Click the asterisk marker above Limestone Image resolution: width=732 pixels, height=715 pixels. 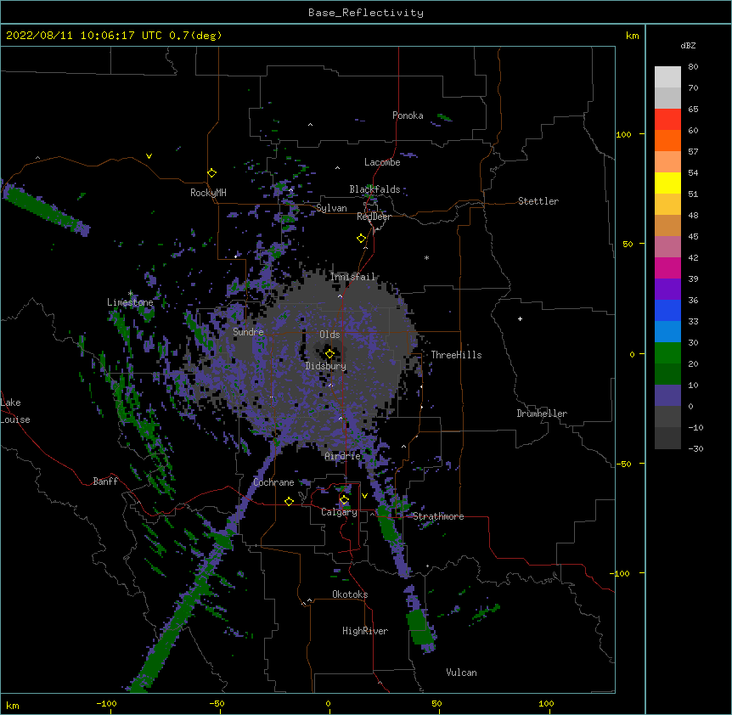click(131, 294)
